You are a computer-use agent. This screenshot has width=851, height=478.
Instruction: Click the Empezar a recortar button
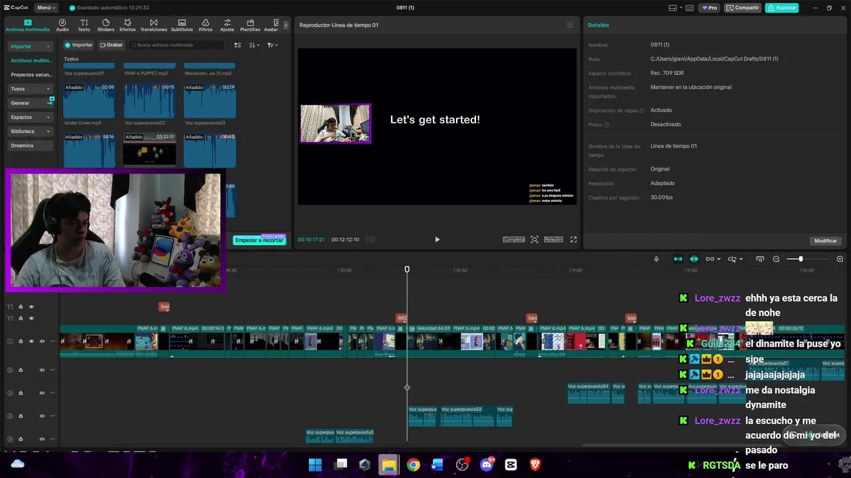point(259,240)
